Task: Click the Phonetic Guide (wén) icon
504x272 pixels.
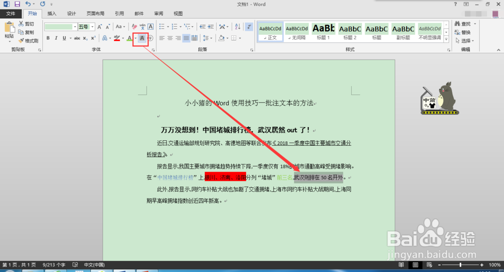Action: click(x=143, y=27)
